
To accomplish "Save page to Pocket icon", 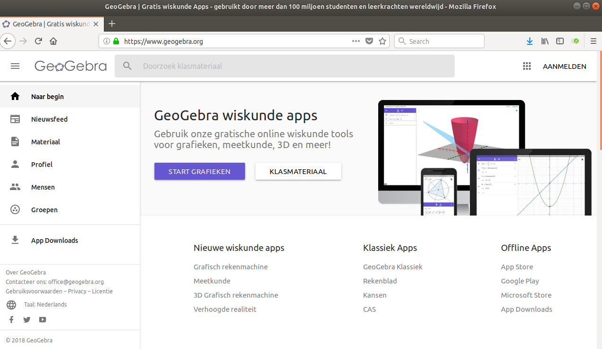I will [370, 41].
